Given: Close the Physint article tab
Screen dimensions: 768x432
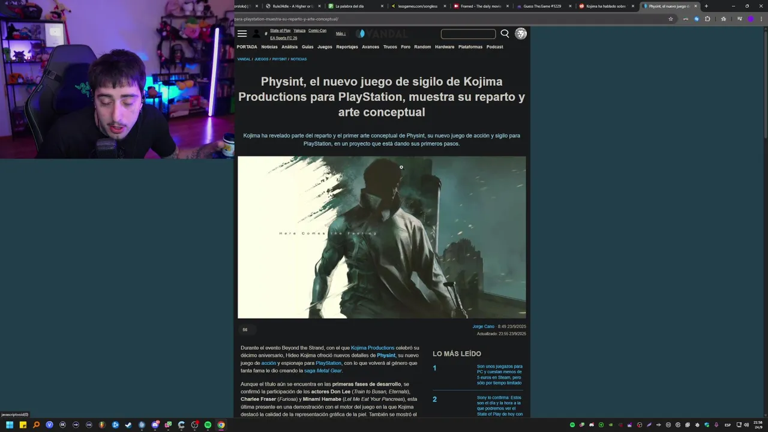Looking at the screenshot, I should pyautogui.click(x=696, y=6).
